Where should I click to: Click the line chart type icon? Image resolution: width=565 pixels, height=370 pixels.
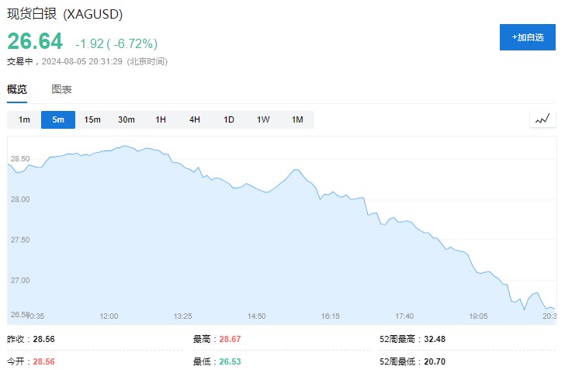(542, 119)
